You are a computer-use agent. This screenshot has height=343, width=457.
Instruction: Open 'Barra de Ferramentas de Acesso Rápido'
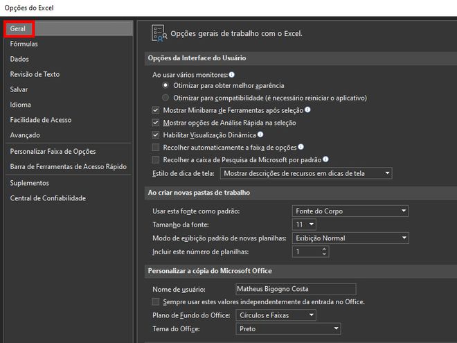pyautogui.click(x=69, y=166)
